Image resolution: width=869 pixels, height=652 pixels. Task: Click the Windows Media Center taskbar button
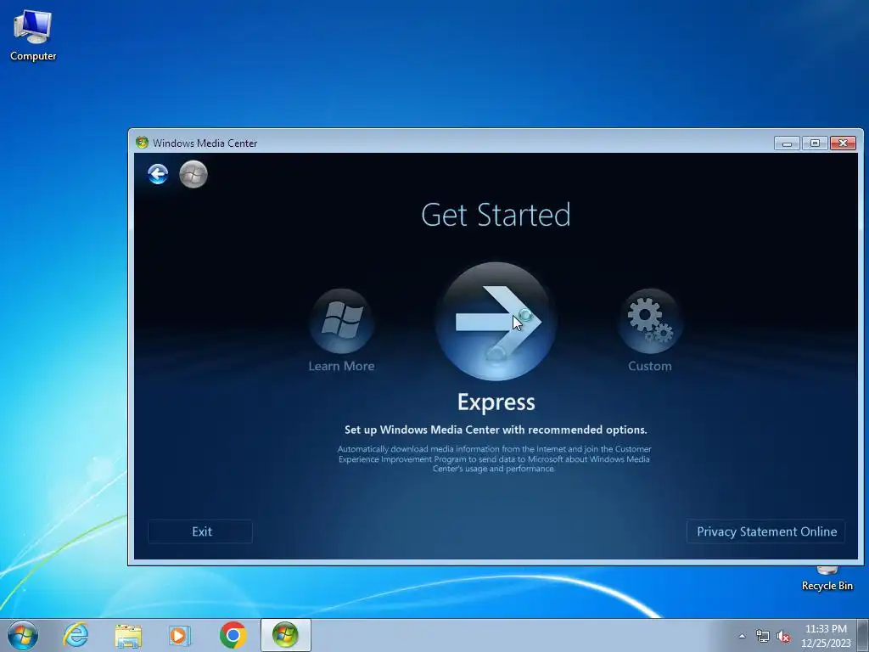[x=285, y=635]
